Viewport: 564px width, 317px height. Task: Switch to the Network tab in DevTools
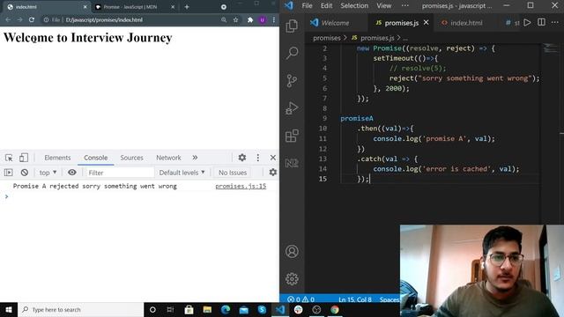168,158
